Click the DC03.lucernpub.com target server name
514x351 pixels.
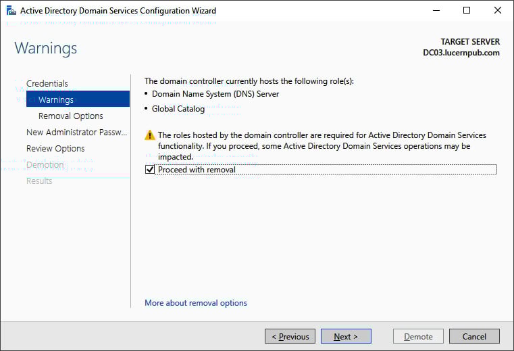(461, 53)
